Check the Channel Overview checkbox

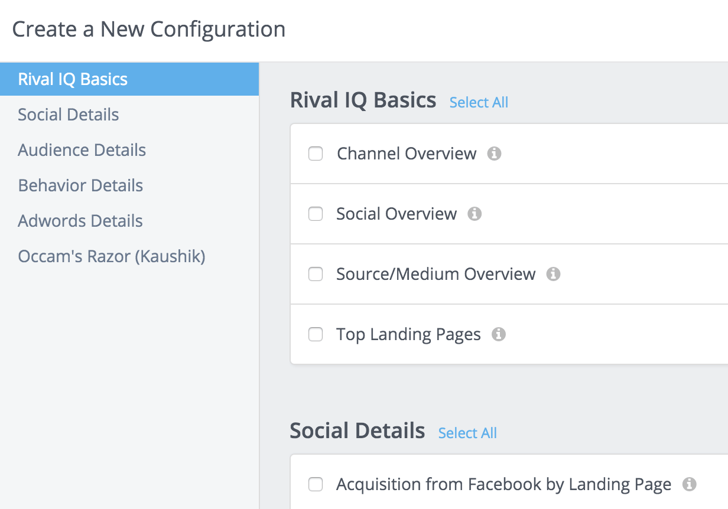[316, 154]
